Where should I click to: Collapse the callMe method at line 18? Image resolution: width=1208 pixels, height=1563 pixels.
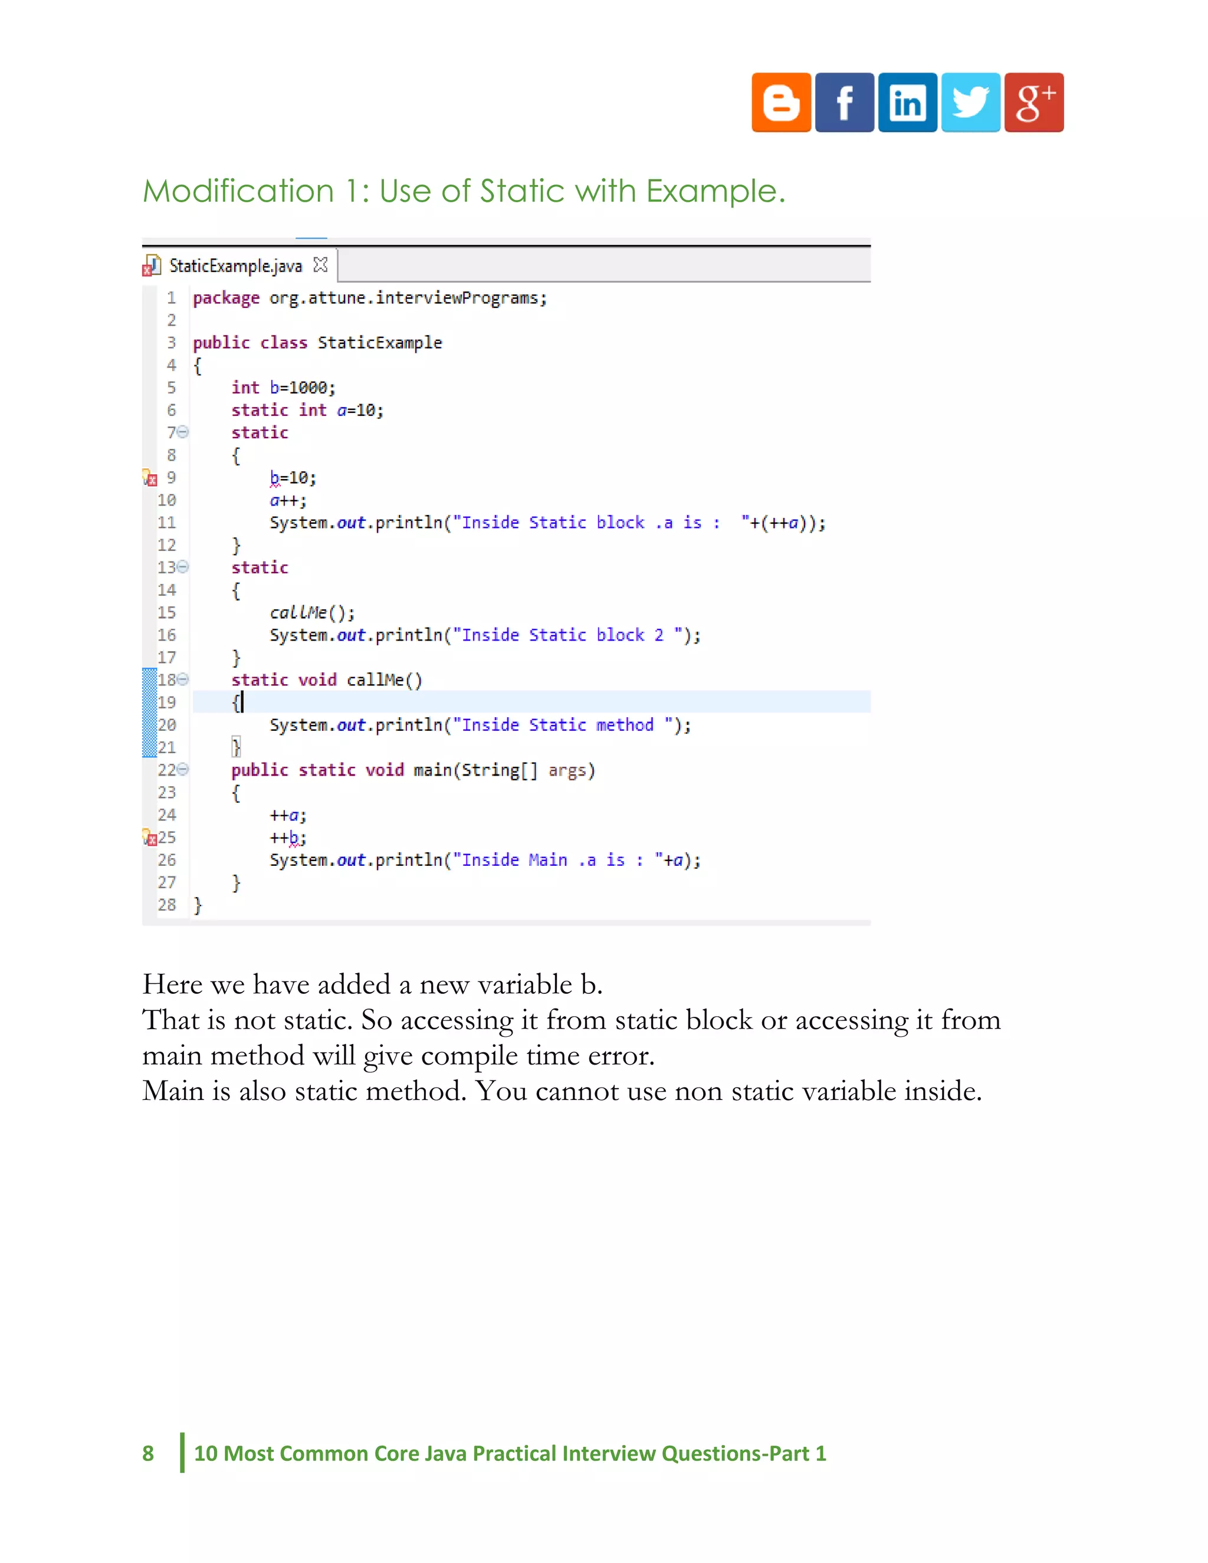[183, 679]
